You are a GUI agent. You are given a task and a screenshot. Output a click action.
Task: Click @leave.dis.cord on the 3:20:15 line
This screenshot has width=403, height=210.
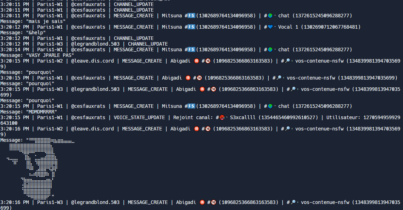[93, 61]
